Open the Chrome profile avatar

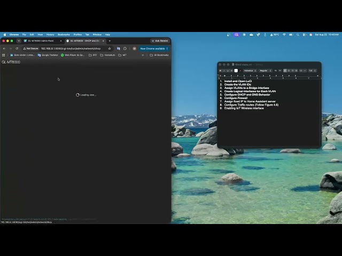[134, 49]
